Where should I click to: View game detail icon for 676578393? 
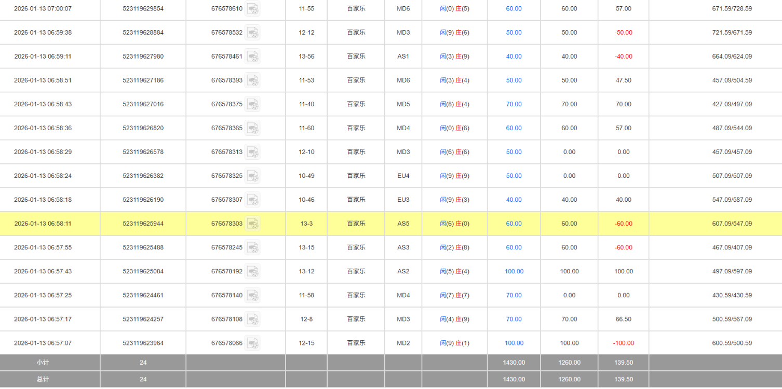(252, 80)
